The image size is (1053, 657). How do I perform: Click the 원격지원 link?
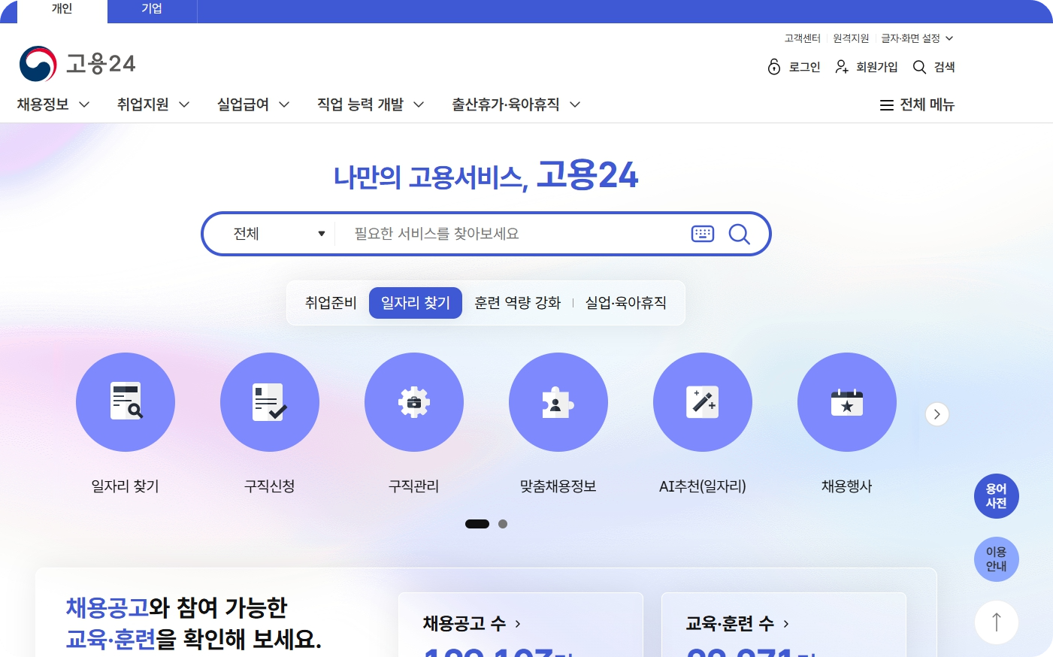coord(851,38)
